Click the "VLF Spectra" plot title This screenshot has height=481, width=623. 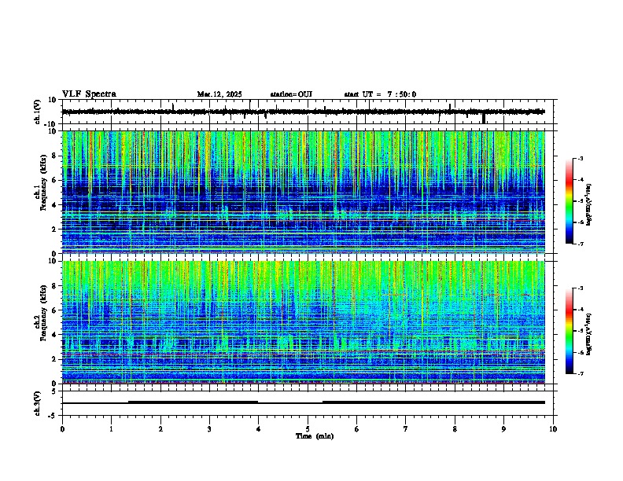click(89, 94)
